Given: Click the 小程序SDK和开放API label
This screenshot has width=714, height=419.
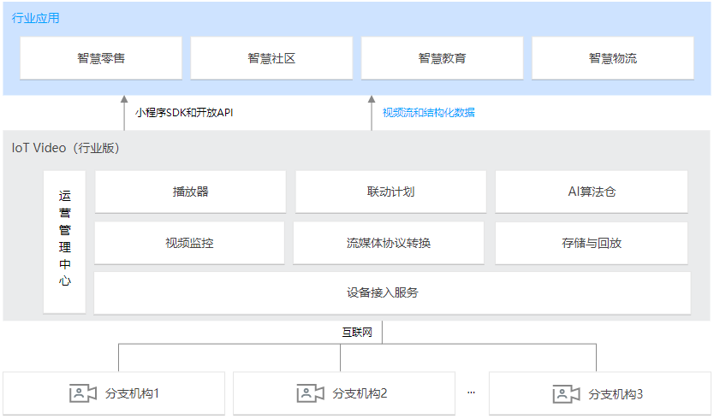Looking at the screenshot, I should coord(184,112).
